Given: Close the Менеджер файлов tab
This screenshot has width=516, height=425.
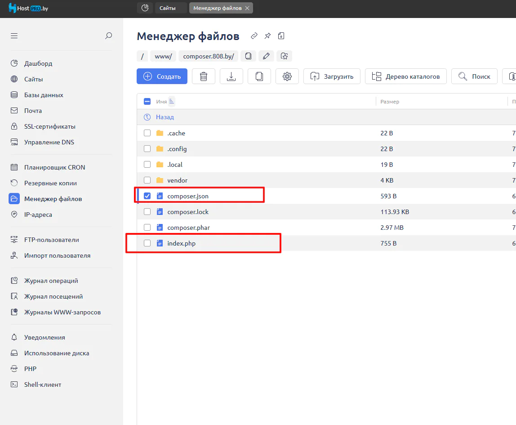Looking at the screenshot, I should click(x=247, y=8).
